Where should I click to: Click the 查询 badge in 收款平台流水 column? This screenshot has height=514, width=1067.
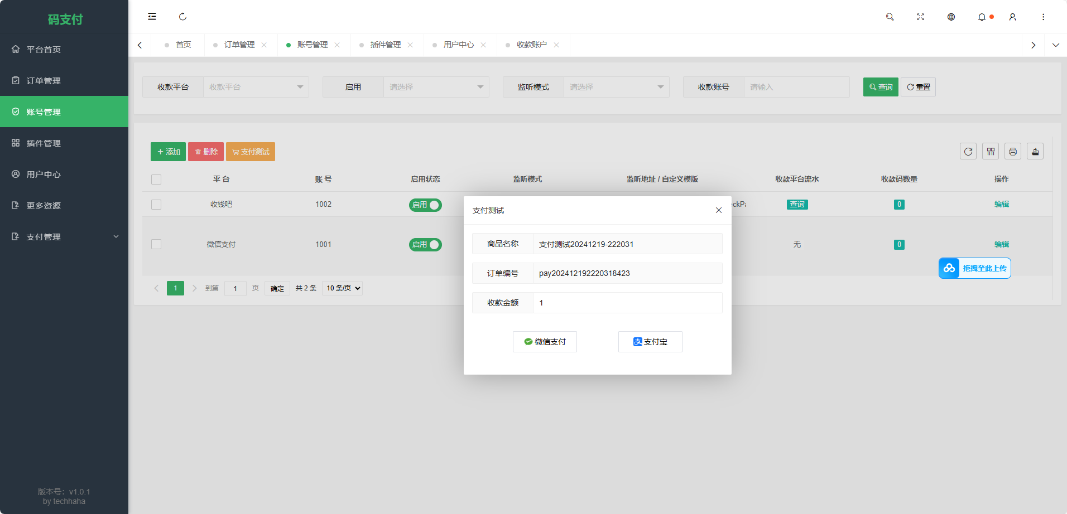tap(797, 205)
